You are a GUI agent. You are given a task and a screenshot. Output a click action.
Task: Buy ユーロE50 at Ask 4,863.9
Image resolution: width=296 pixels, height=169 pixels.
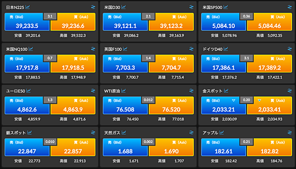(73, 105)
